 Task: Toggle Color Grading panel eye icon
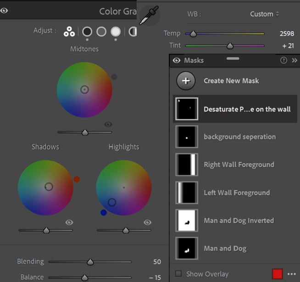click(4, 11)
